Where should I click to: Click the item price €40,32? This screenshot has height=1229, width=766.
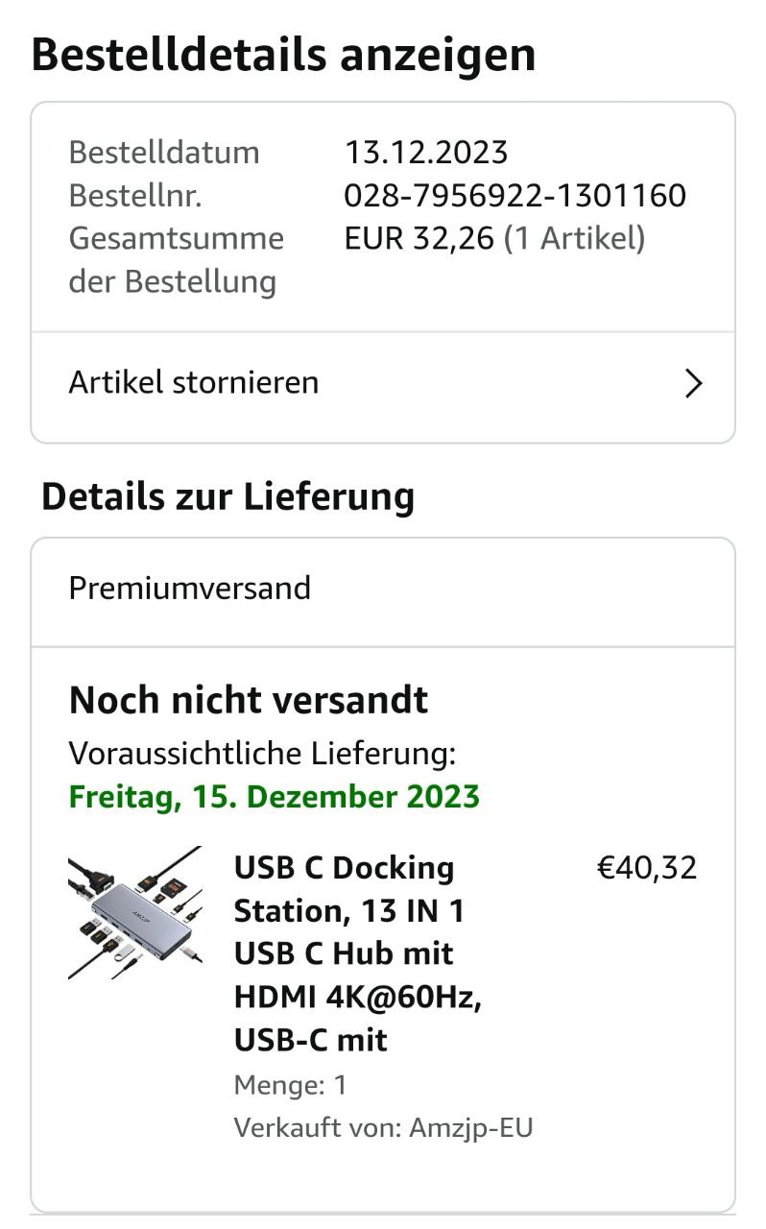[x=647, y=868]
